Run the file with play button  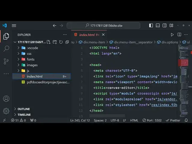(172, 35)
